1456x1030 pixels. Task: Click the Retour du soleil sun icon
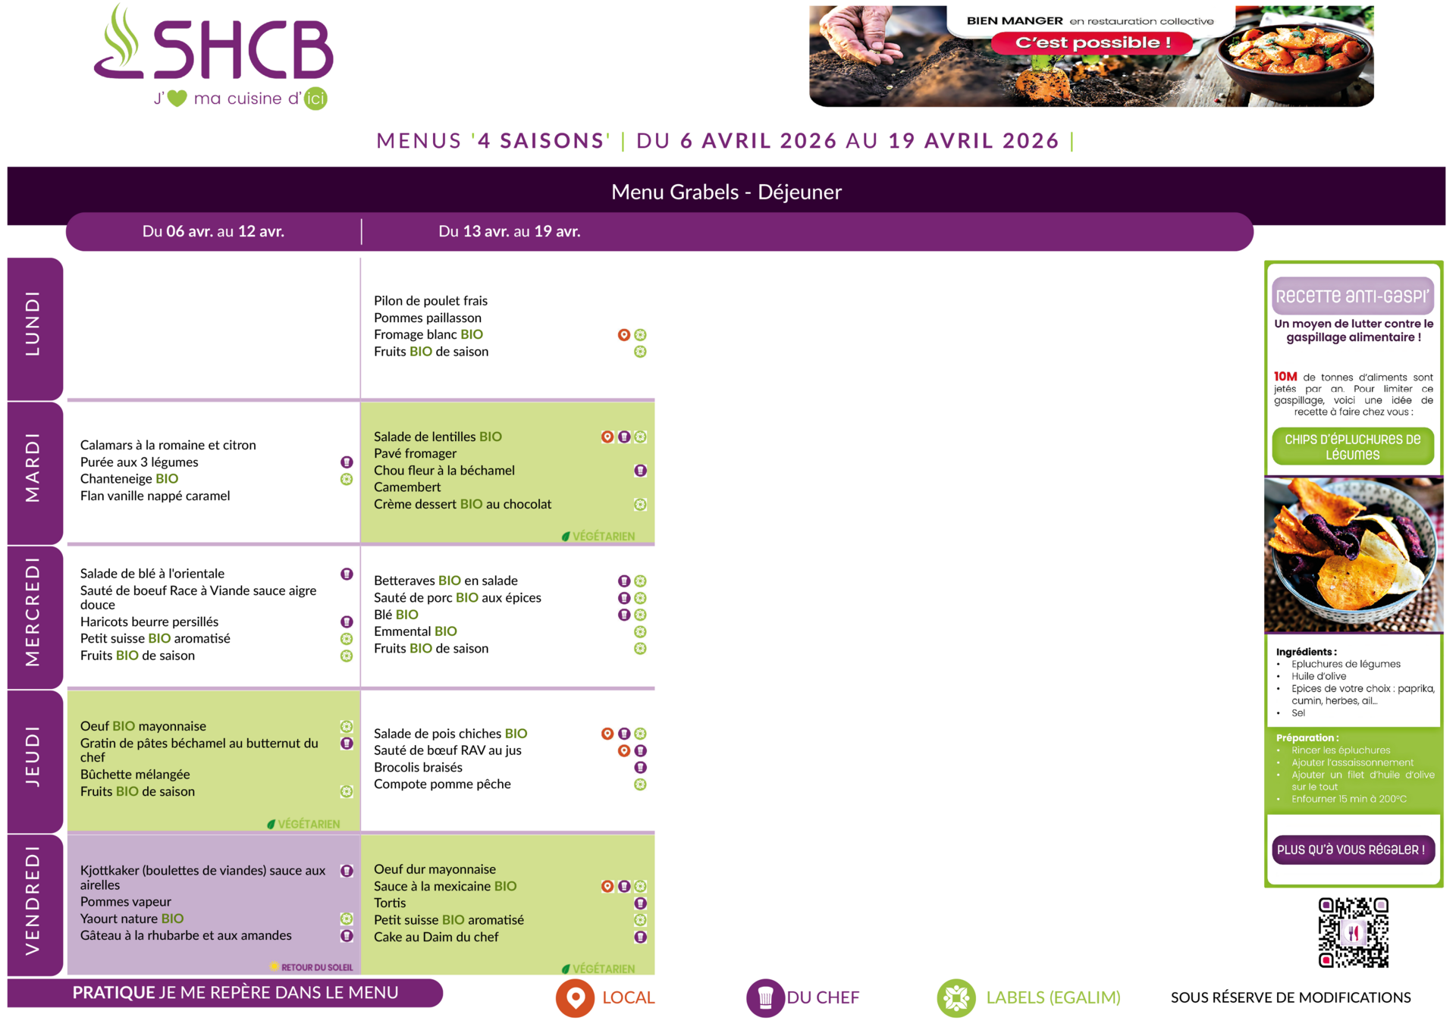(x=274, y=967)
